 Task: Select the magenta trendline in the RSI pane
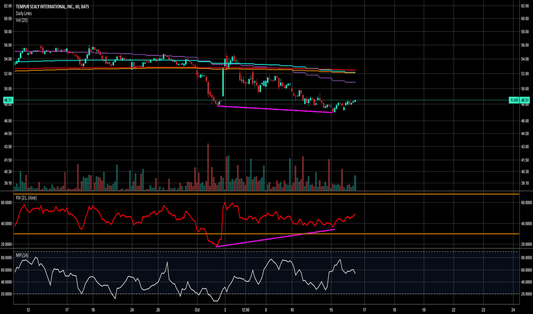[x=275, y=238]
